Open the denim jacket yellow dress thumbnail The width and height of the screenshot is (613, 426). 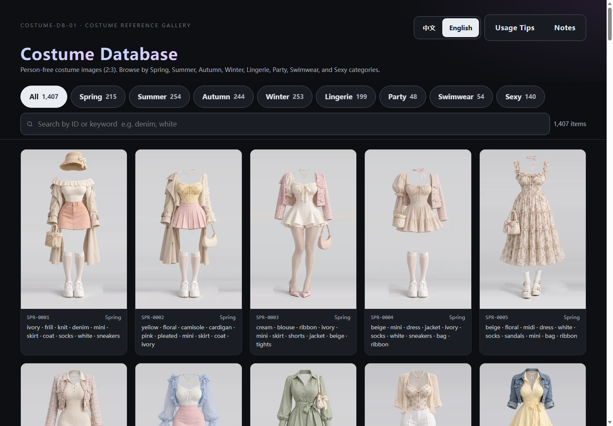tap(533, 394)
